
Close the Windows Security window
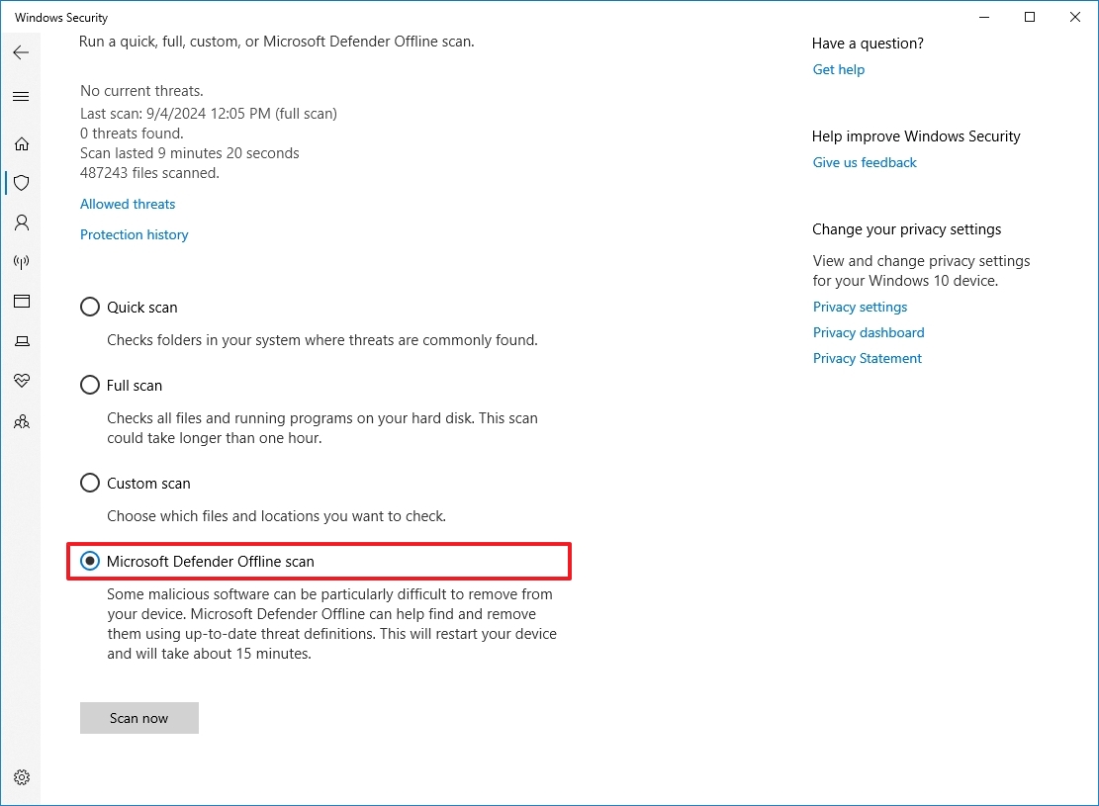tap(1075, 17)
